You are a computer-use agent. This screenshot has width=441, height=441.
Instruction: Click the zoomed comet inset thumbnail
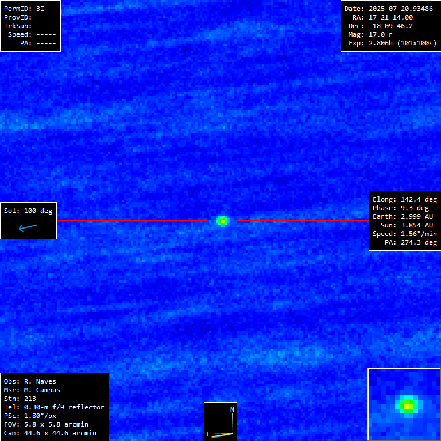point(404,404)
